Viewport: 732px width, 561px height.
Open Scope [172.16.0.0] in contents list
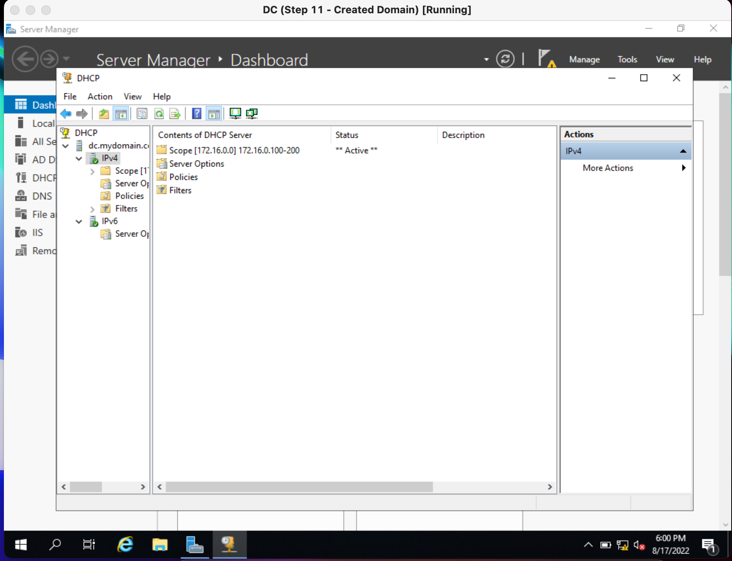click(x=234, y=150)
